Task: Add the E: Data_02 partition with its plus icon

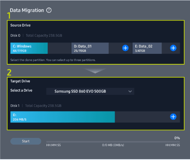Action: [x=173, y=48]
